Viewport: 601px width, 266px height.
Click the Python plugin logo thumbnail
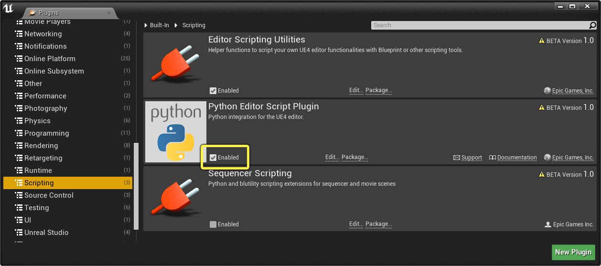point(176,131)
